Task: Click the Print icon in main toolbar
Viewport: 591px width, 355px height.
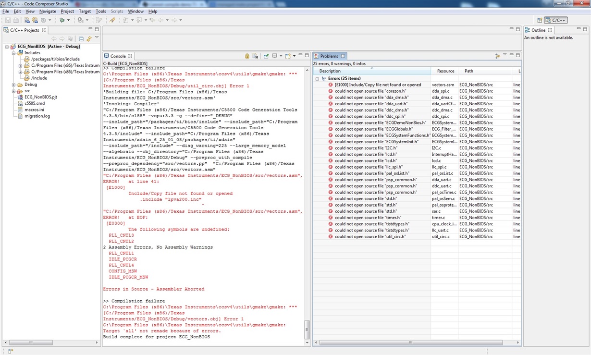Action: [x=16, y=20]
